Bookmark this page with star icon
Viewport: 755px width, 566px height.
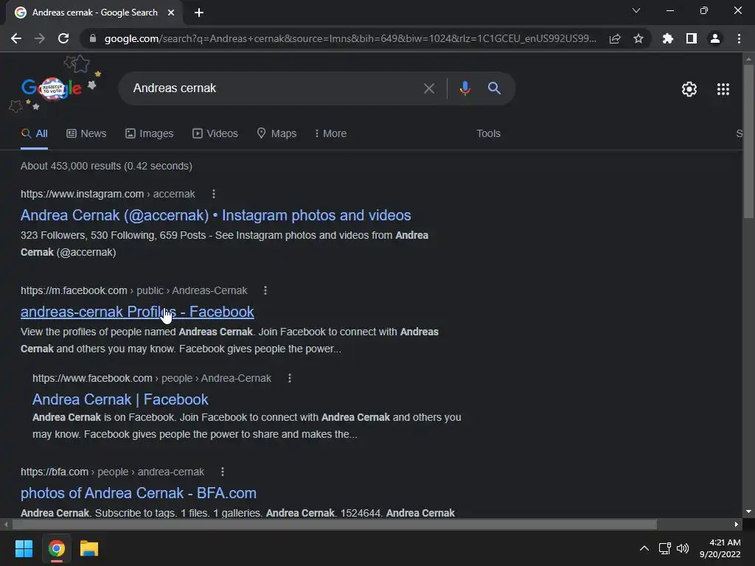tap(639, 38)
